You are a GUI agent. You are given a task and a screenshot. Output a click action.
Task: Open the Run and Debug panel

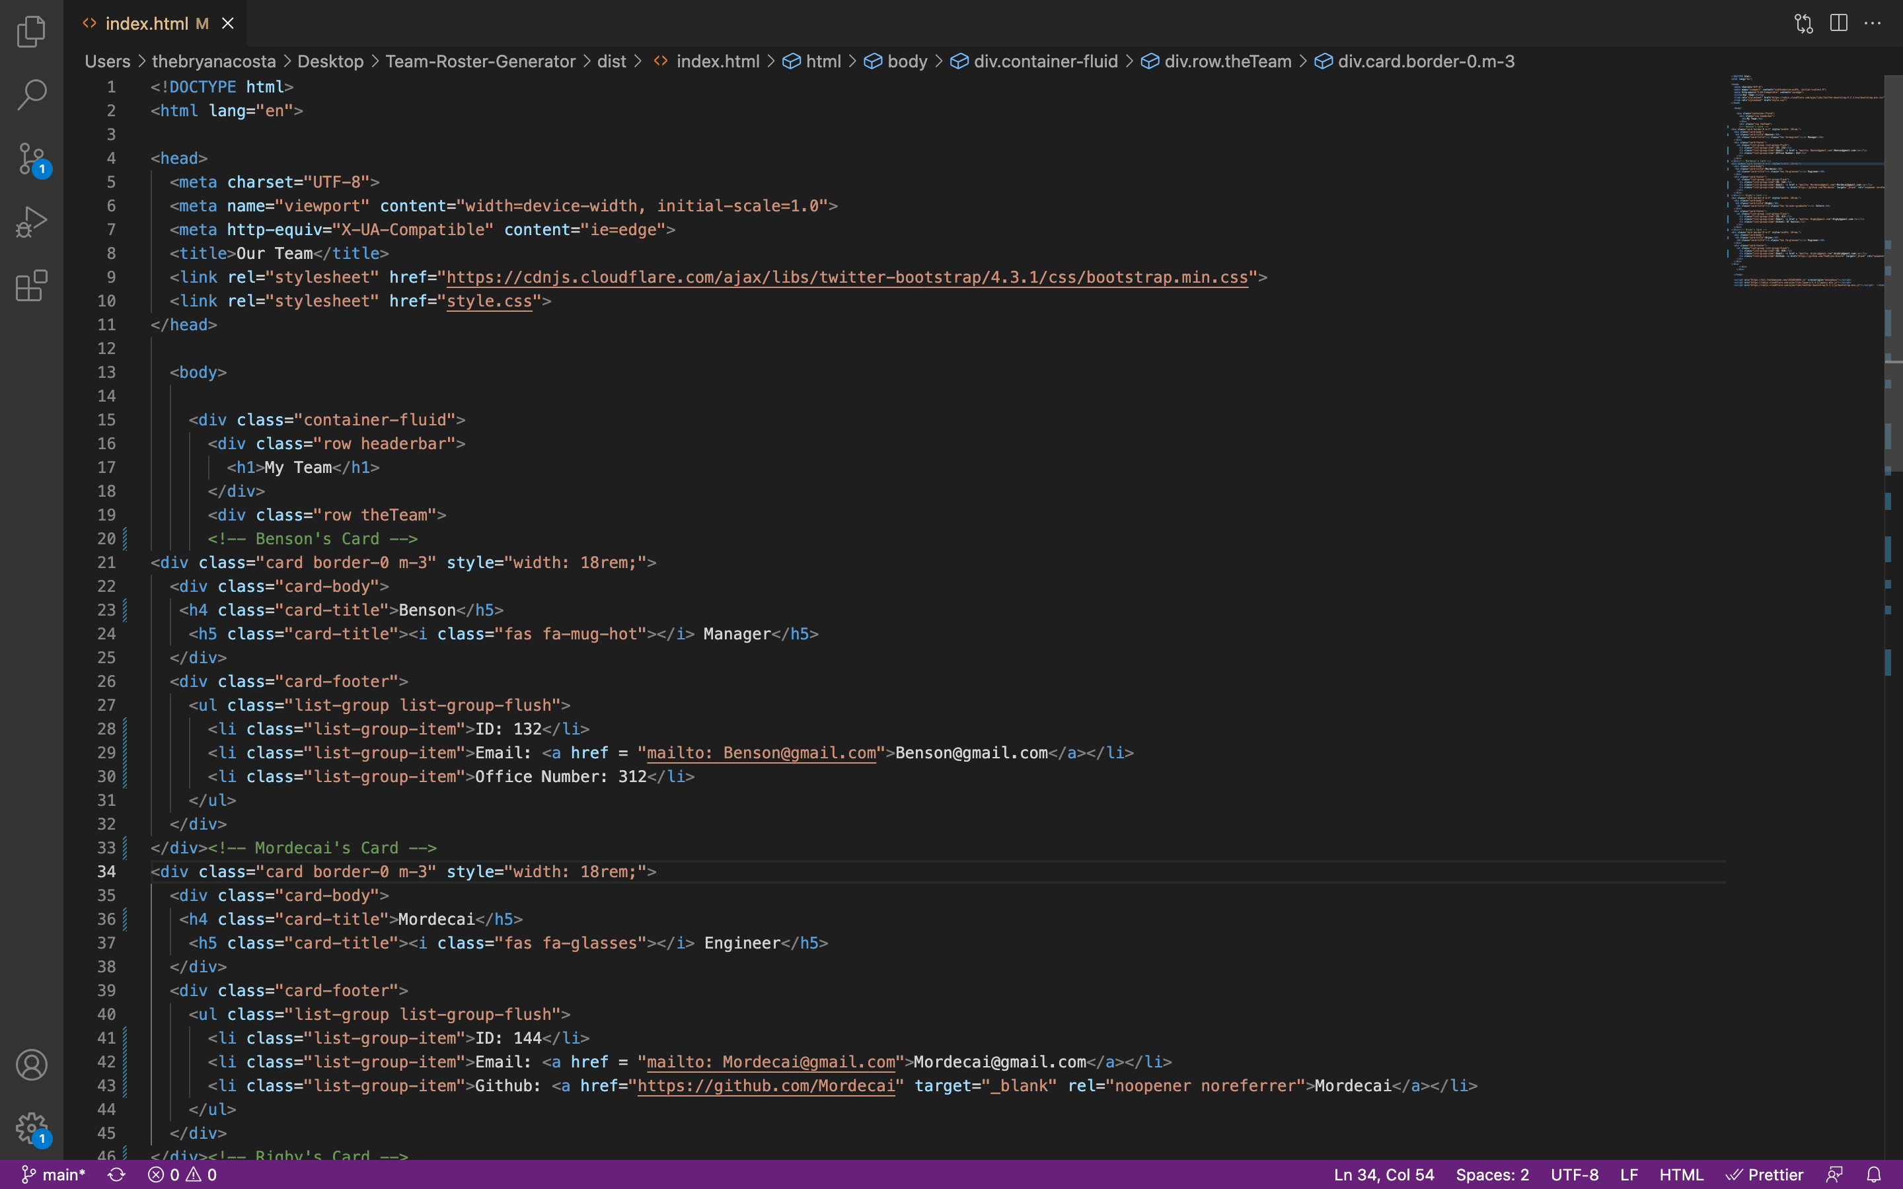tap(30, 222)
